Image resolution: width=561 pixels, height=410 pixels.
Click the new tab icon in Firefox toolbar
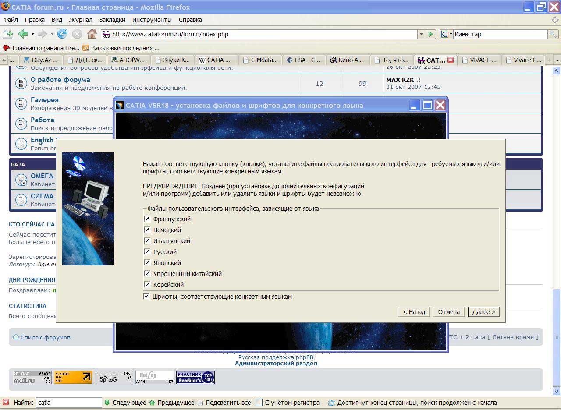click(x=7, y=34)
